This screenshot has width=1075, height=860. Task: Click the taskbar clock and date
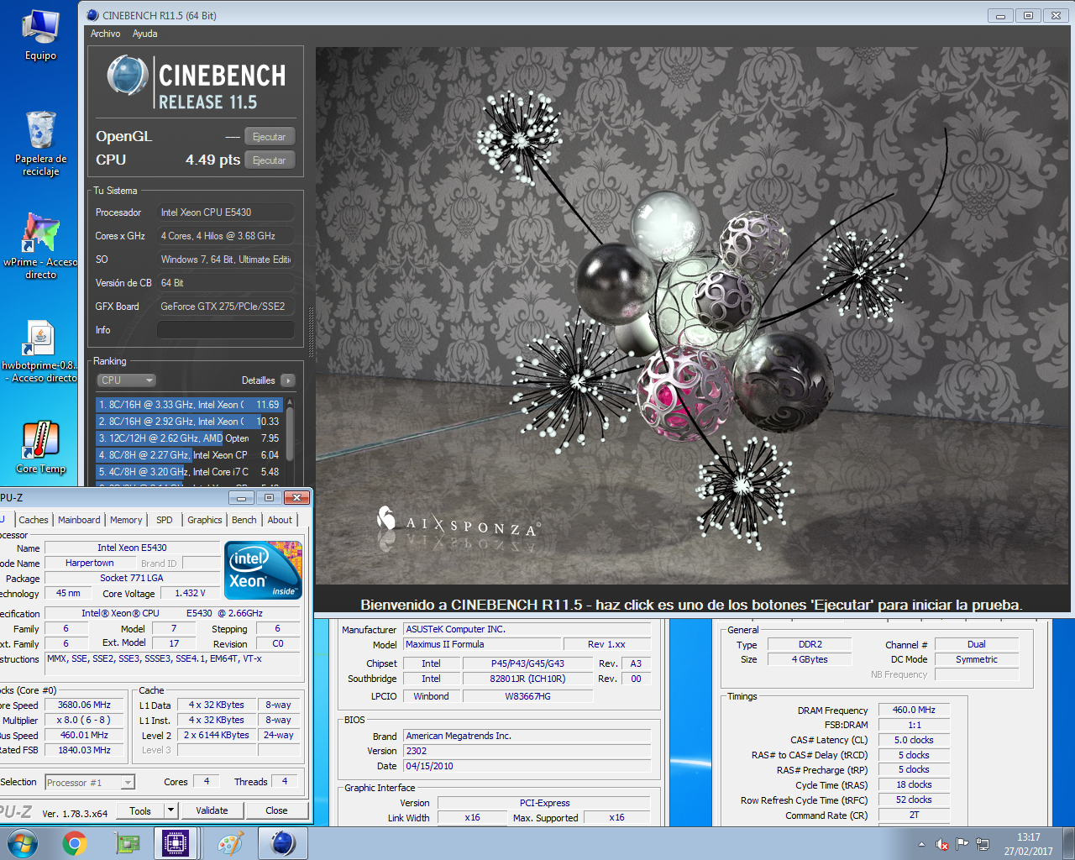(1028, 844)
